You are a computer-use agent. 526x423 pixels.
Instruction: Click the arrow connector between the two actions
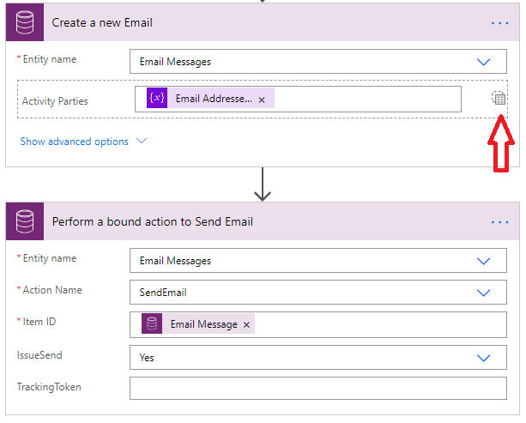[x=263, y=185]
